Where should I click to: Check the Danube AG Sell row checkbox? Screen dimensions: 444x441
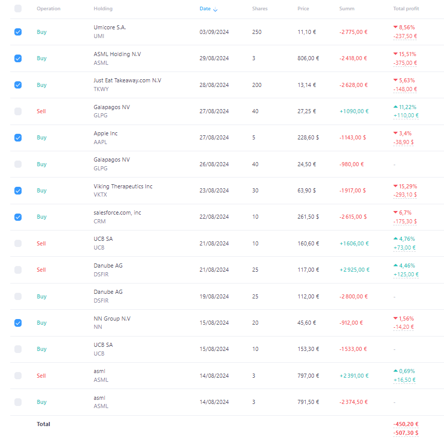(18, 270)
